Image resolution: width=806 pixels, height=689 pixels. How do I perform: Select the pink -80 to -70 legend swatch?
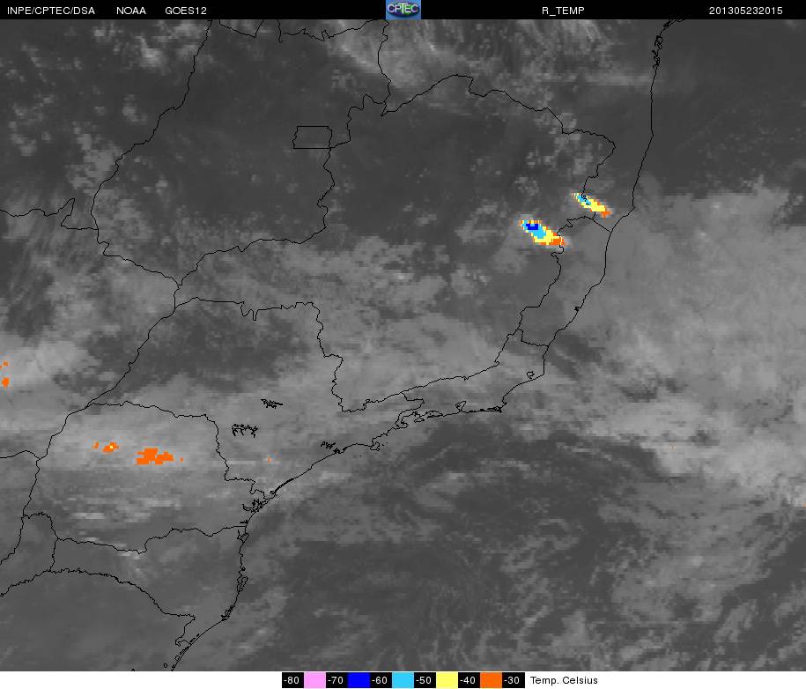[x=314, y=680]
